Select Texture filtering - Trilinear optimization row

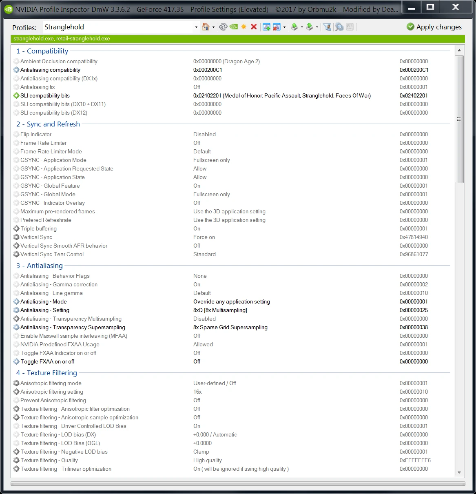[232, 469]
